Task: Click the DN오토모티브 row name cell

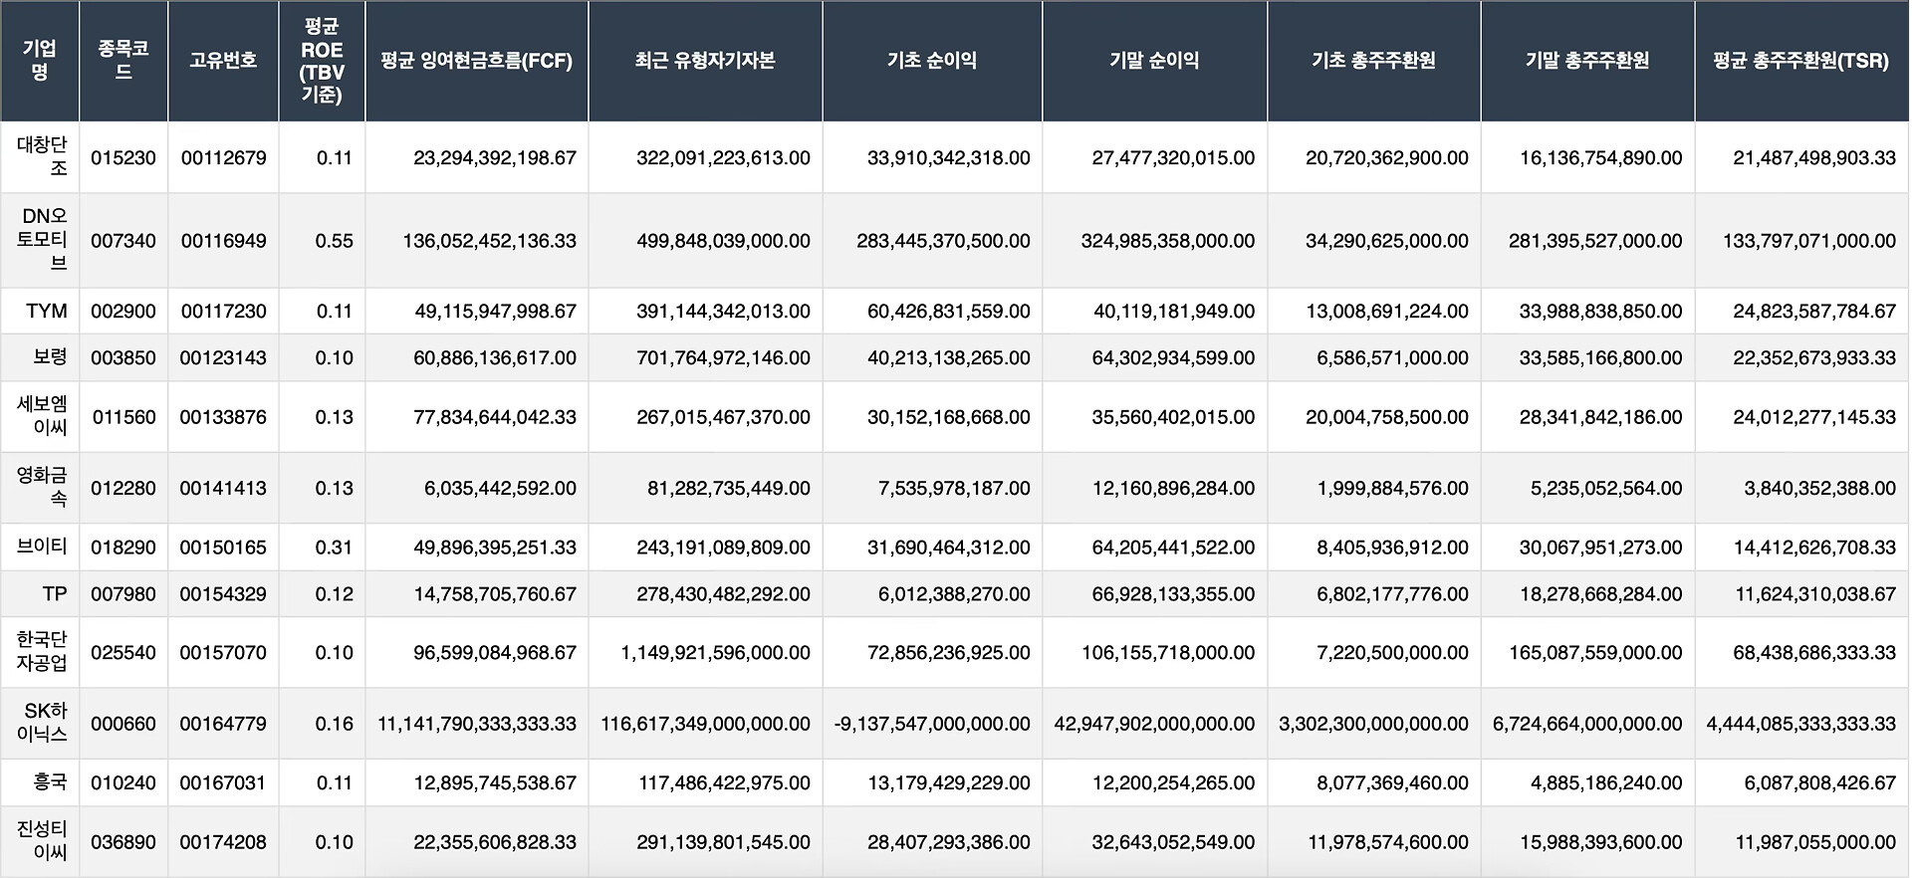Action: tap(42, 240)
